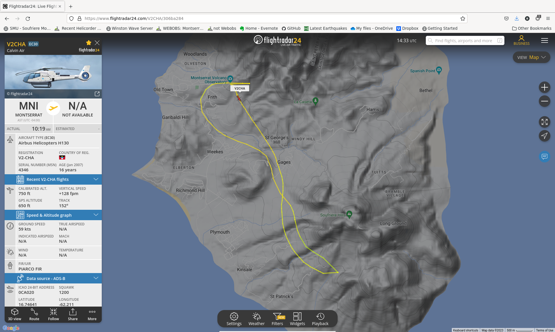
Task: Click the La Caseta map marker
Action: pos(316,101)
